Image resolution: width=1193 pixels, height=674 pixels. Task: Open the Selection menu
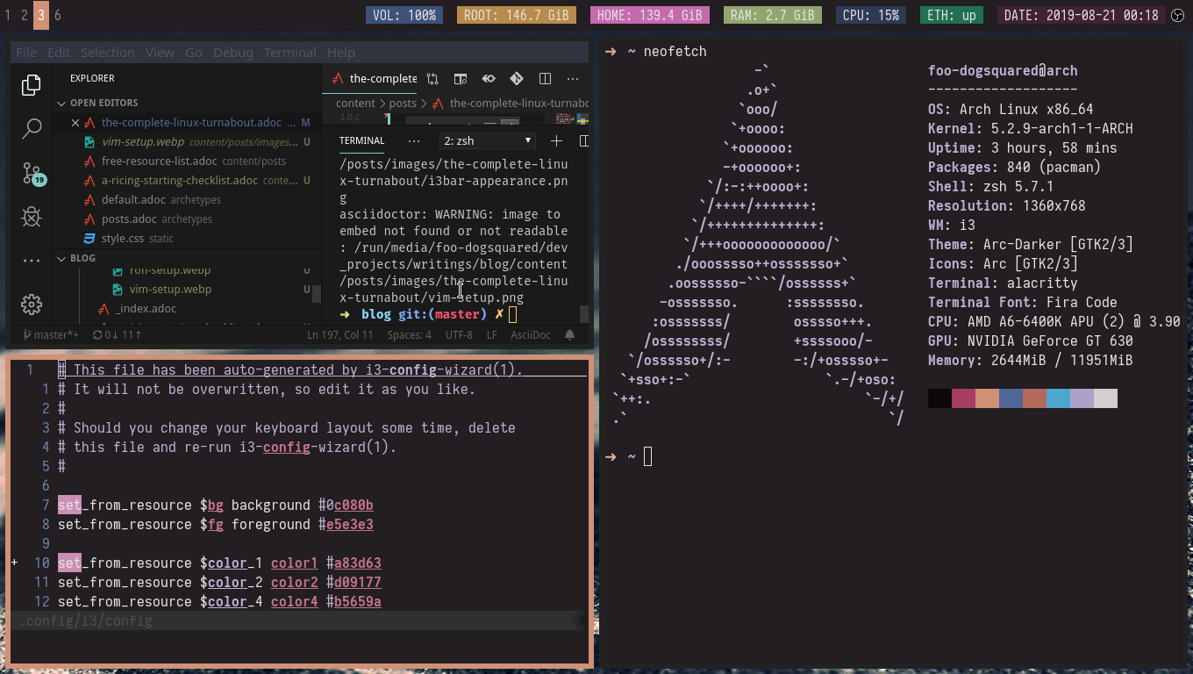[x=108, y=52]
